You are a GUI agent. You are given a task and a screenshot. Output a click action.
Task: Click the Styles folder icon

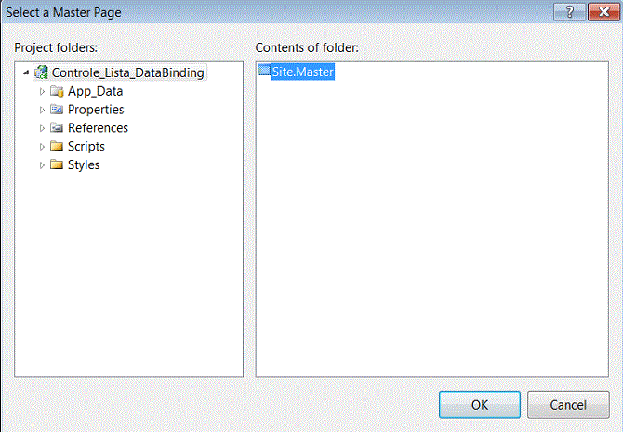(57, 164)
